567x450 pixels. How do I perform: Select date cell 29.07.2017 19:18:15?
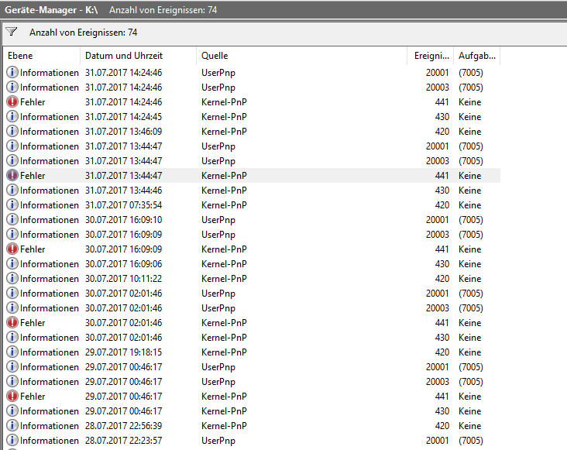pyautogui.click(x=124, y=352)
